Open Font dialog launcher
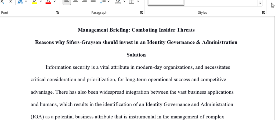275x120 pixels. 57,13
